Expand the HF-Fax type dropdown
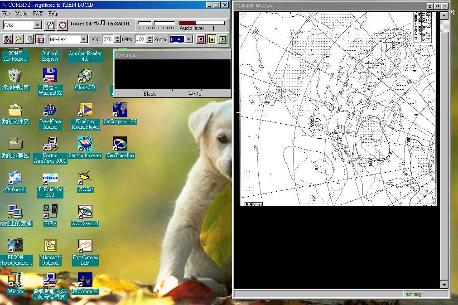The width and height of the screenshot is (458, 305). pos(83,39)
